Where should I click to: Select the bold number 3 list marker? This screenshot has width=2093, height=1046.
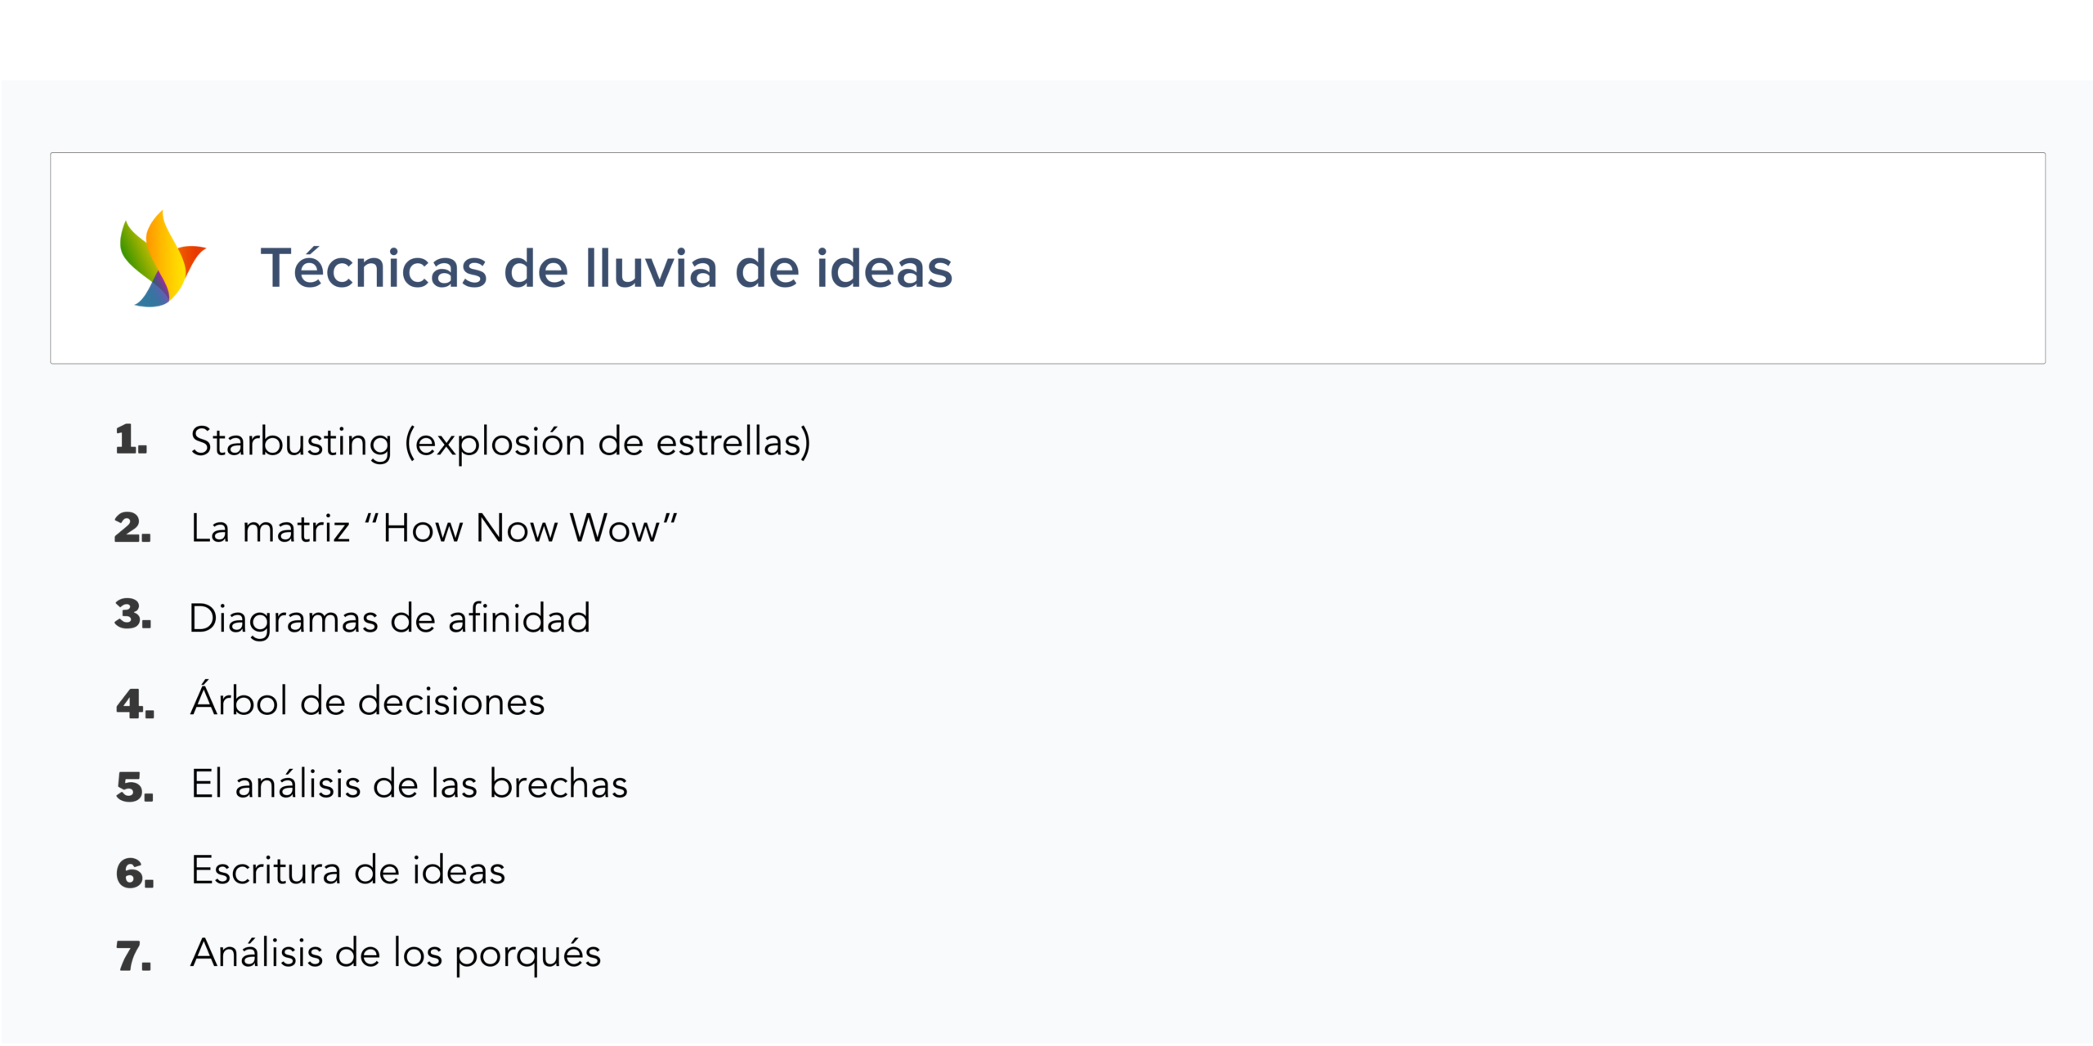(x=132, y=615)
